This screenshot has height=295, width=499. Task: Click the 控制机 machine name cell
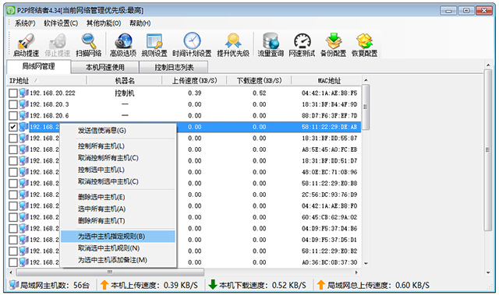pos(125,93)
